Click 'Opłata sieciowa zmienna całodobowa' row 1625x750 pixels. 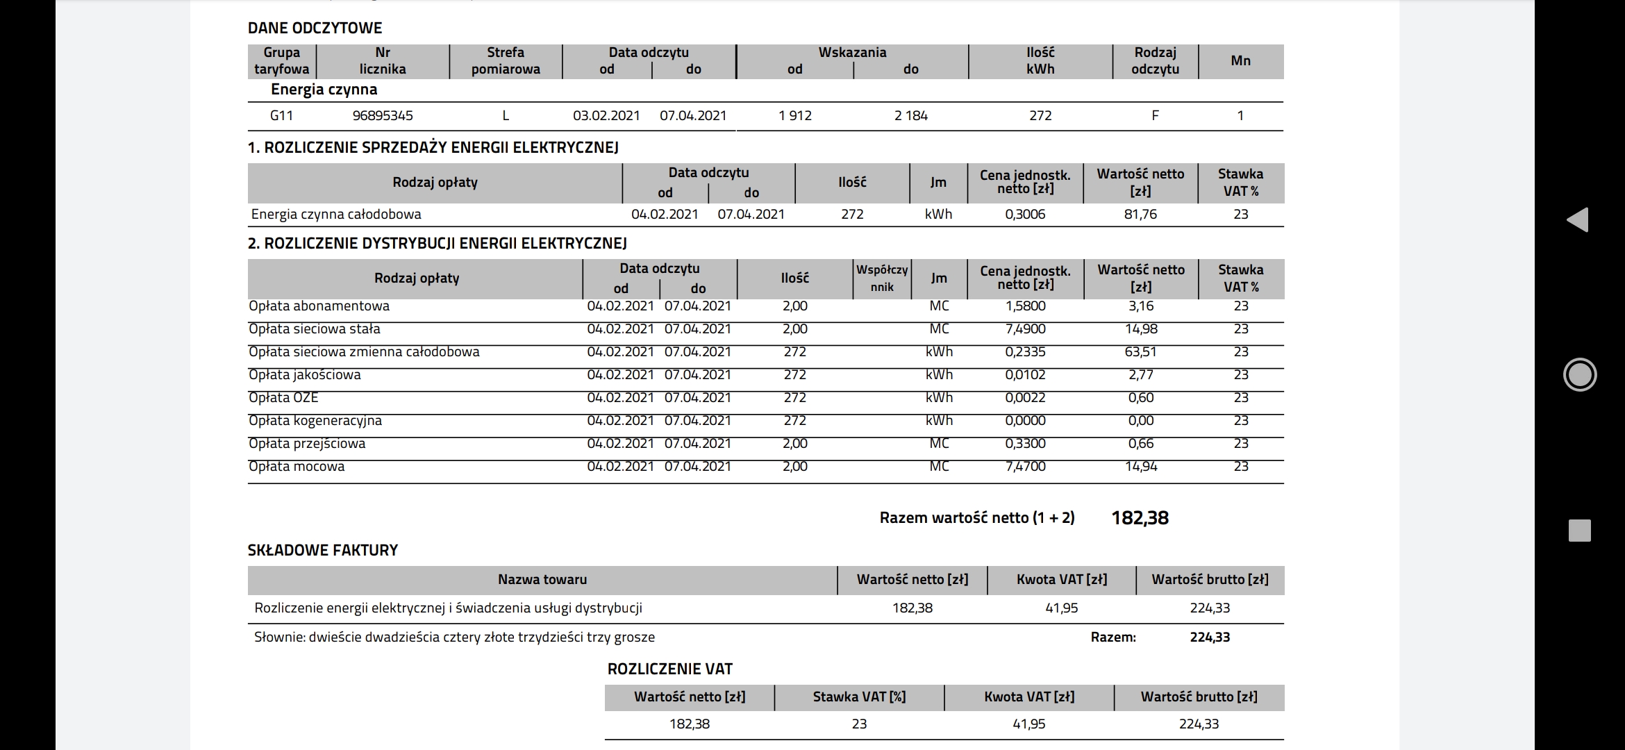(x=765, y=351)
